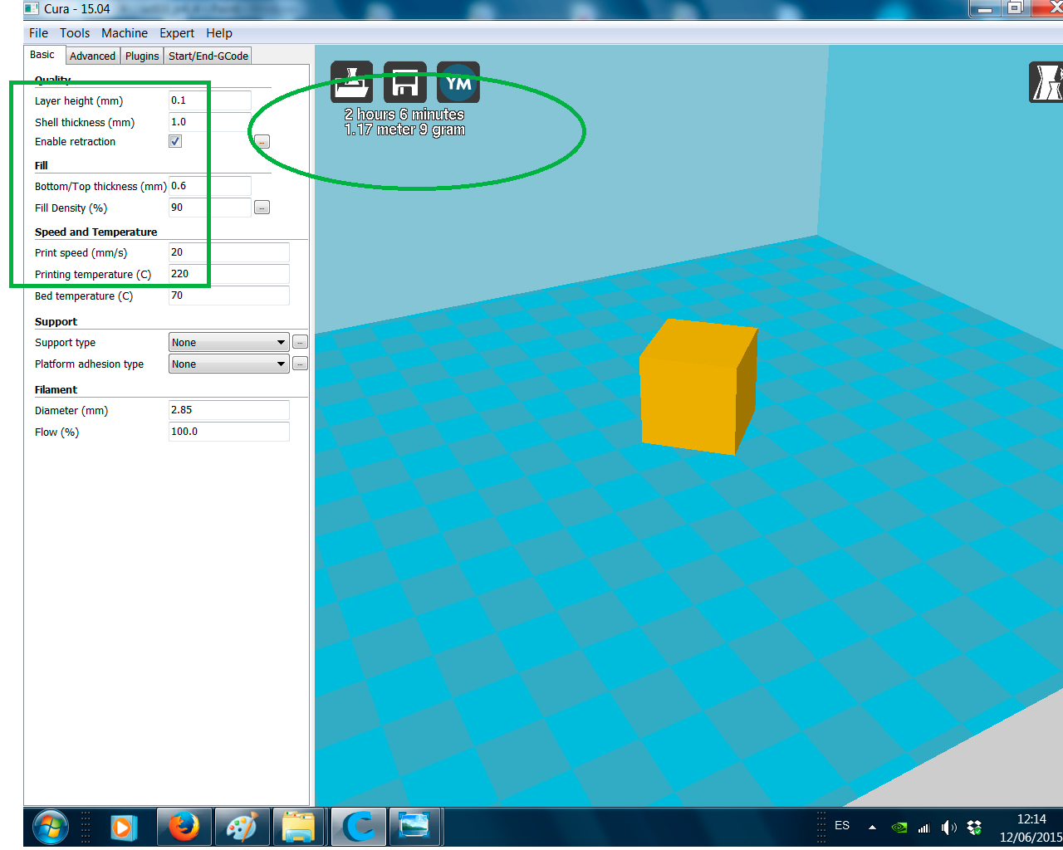Open Paint from the taskbar
Viewport: 1063px width, 850px height.
(242, 827)
